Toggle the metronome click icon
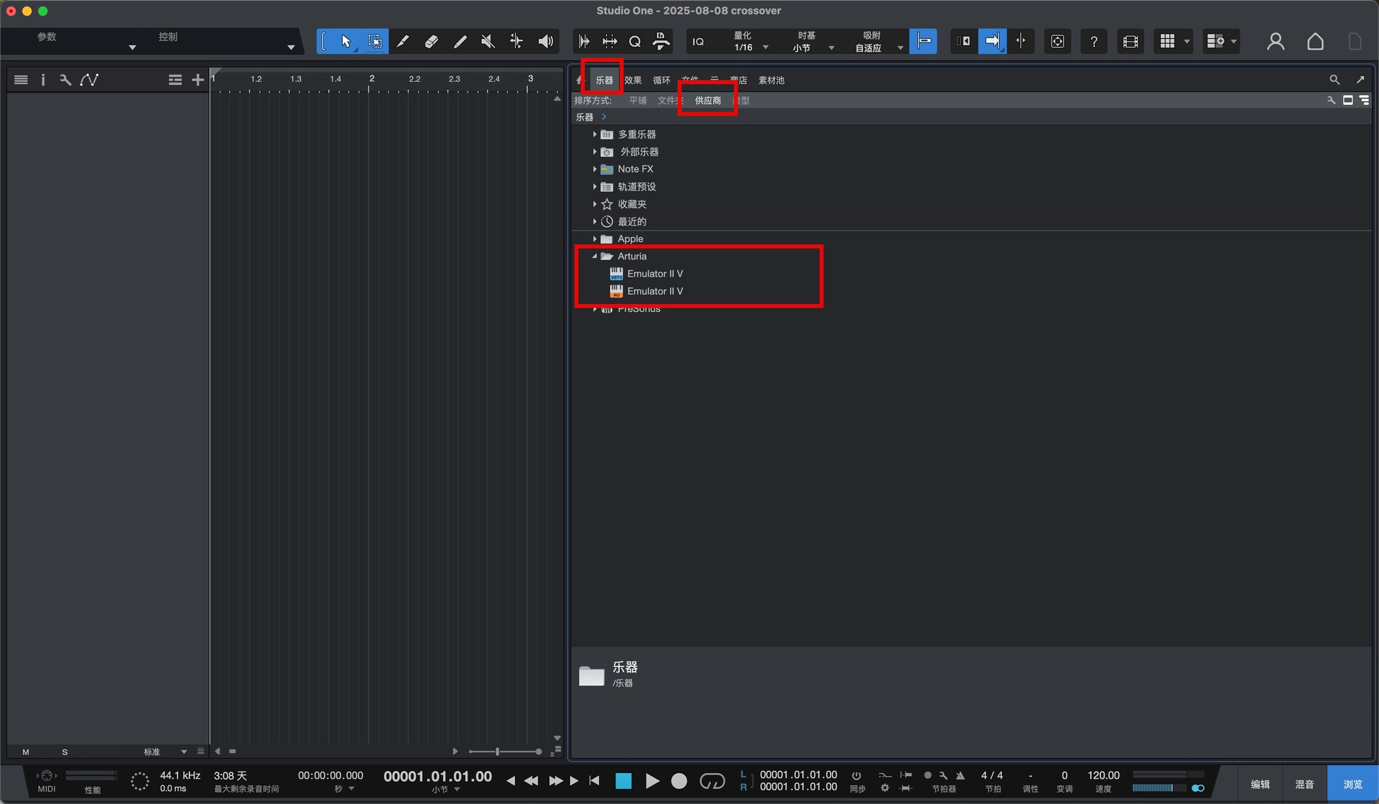 point(960,776)
